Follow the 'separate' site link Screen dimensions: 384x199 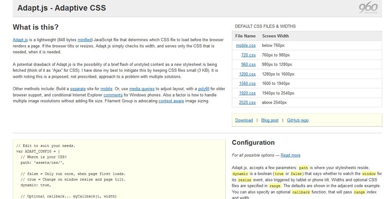click(x=78, y=89)
